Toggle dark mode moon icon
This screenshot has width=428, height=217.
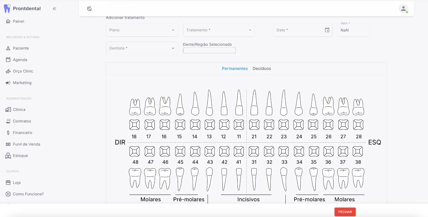point(89,9)
